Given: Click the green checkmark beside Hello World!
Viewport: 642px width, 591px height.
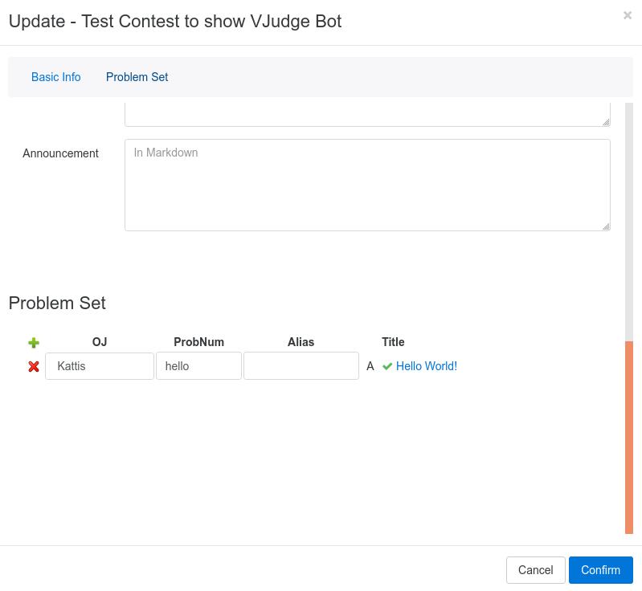Looking at the screenshot, I should [x=387, y=366].
